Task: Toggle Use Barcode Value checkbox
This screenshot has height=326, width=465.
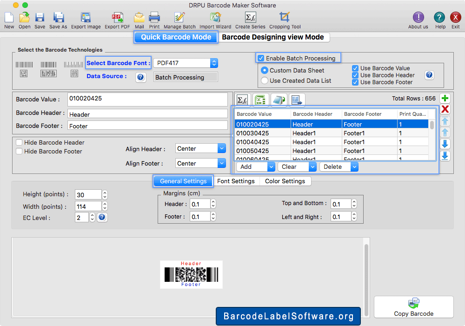Action: click(x=355, y=68)
